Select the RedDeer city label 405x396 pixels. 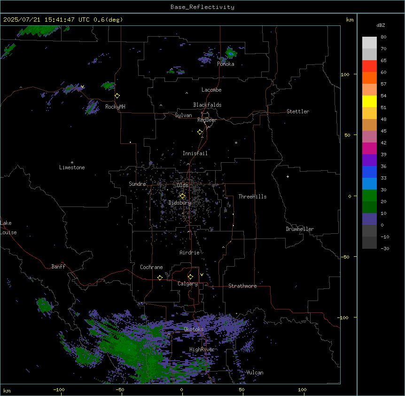tap(207, 120)
